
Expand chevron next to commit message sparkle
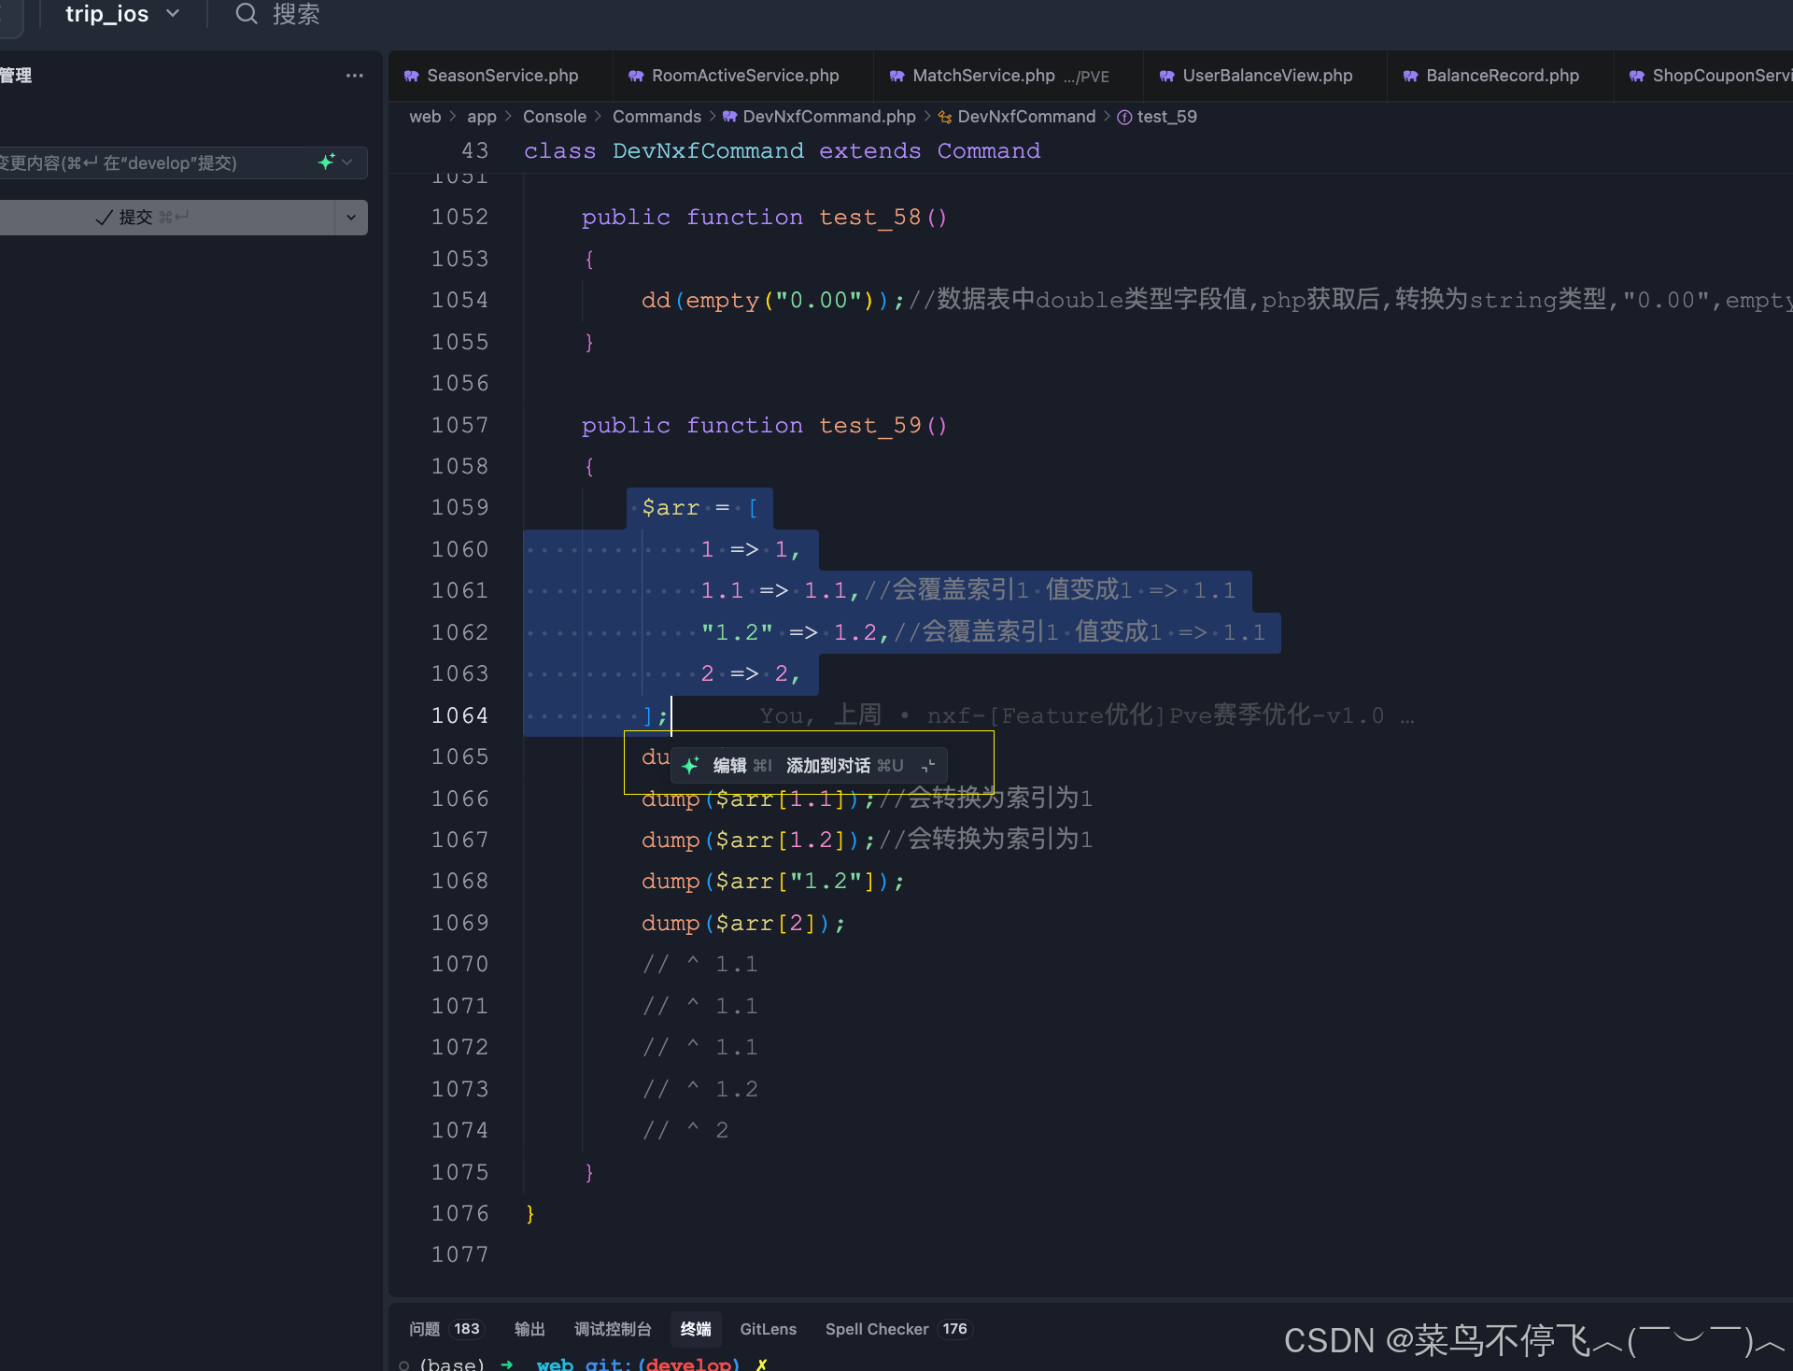coord(347,162)
